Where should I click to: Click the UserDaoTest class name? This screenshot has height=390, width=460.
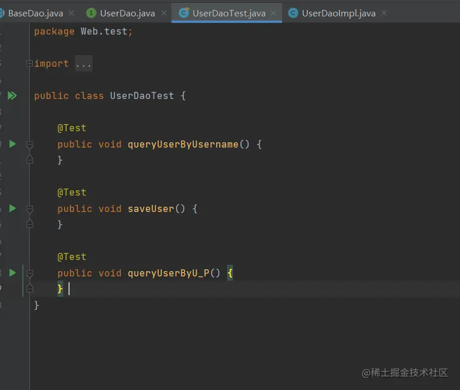(142, 95)
